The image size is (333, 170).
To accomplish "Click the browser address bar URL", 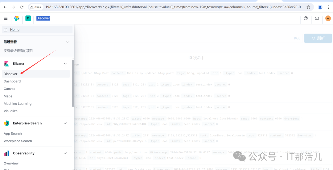I will coord(174,7).
